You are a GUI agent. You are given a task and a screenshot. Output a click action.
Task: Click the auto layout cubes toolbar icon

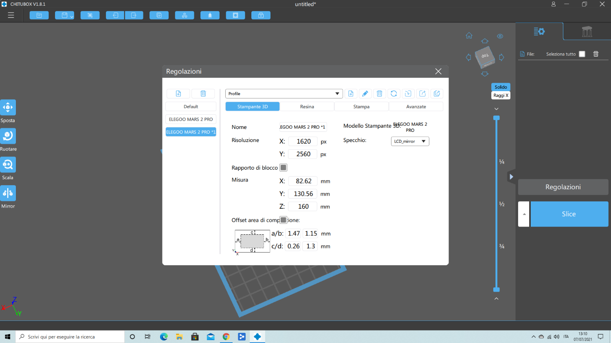click(185, 15)
